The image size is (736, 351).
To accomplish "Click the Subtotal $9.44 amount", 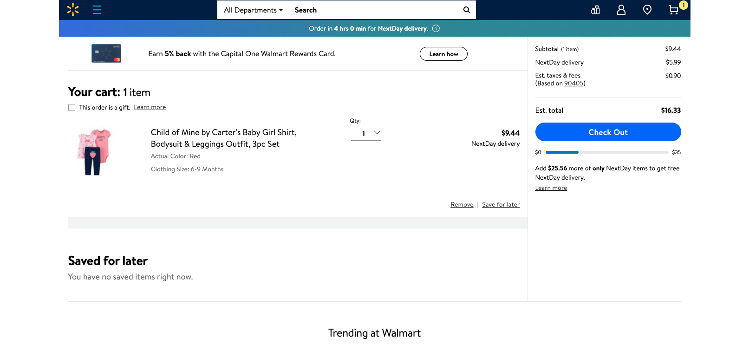I will tap(673, 49).
